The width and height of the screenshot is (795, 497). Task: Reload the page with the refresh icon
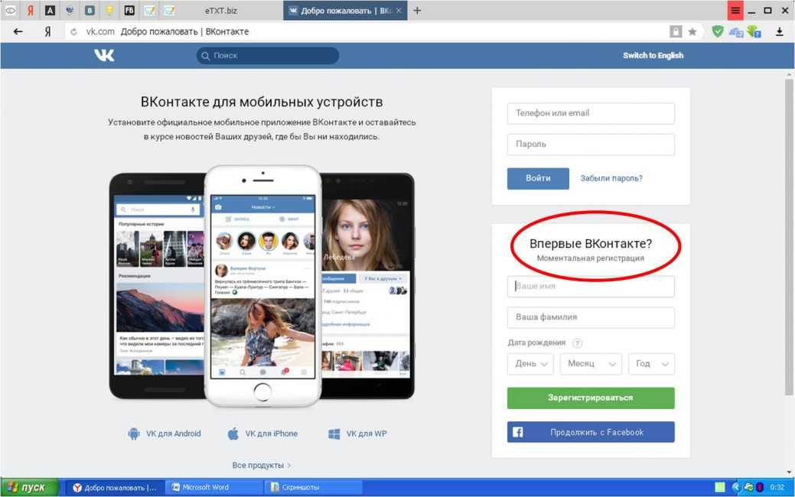tap(73, 32)
